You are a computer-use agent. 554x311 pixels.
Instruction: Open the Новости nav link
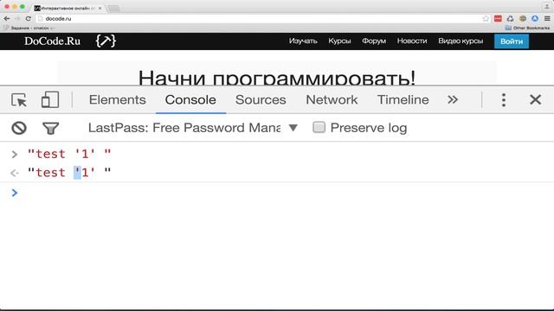click(x=412, y=41)
